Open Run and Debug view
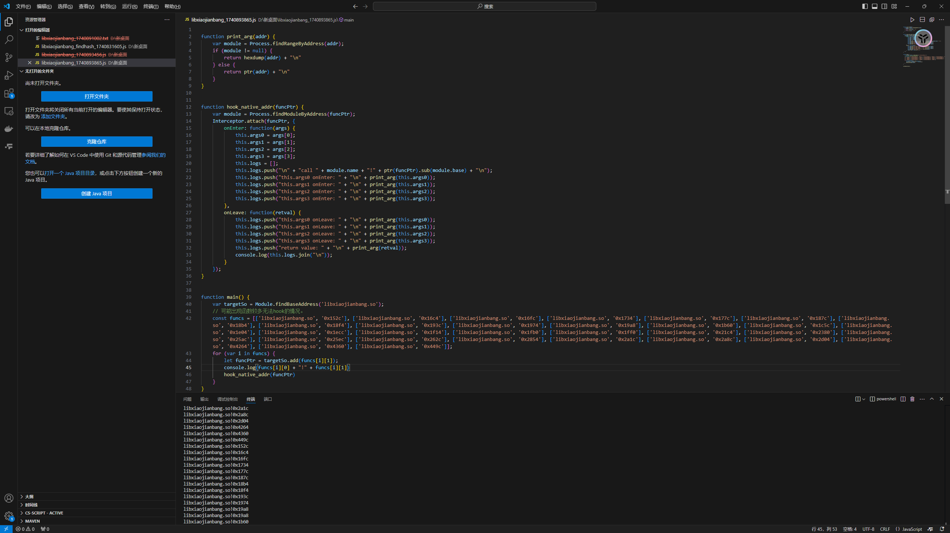The width and height of the screenshot is (950, 533). pos(9,75)
